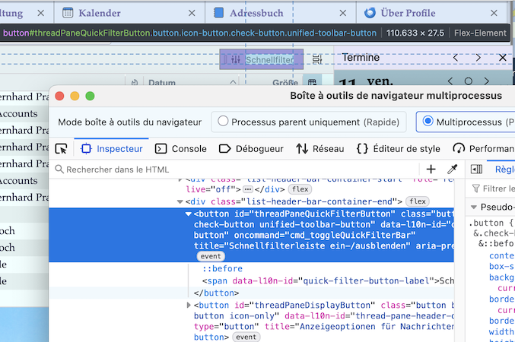Close the Termine pane with X
The image size is (515, 342).
503,58
